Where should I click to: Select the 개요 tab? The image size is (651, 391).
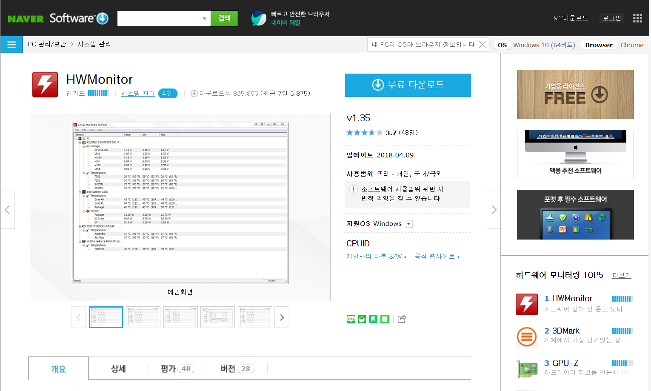[59, 368]
